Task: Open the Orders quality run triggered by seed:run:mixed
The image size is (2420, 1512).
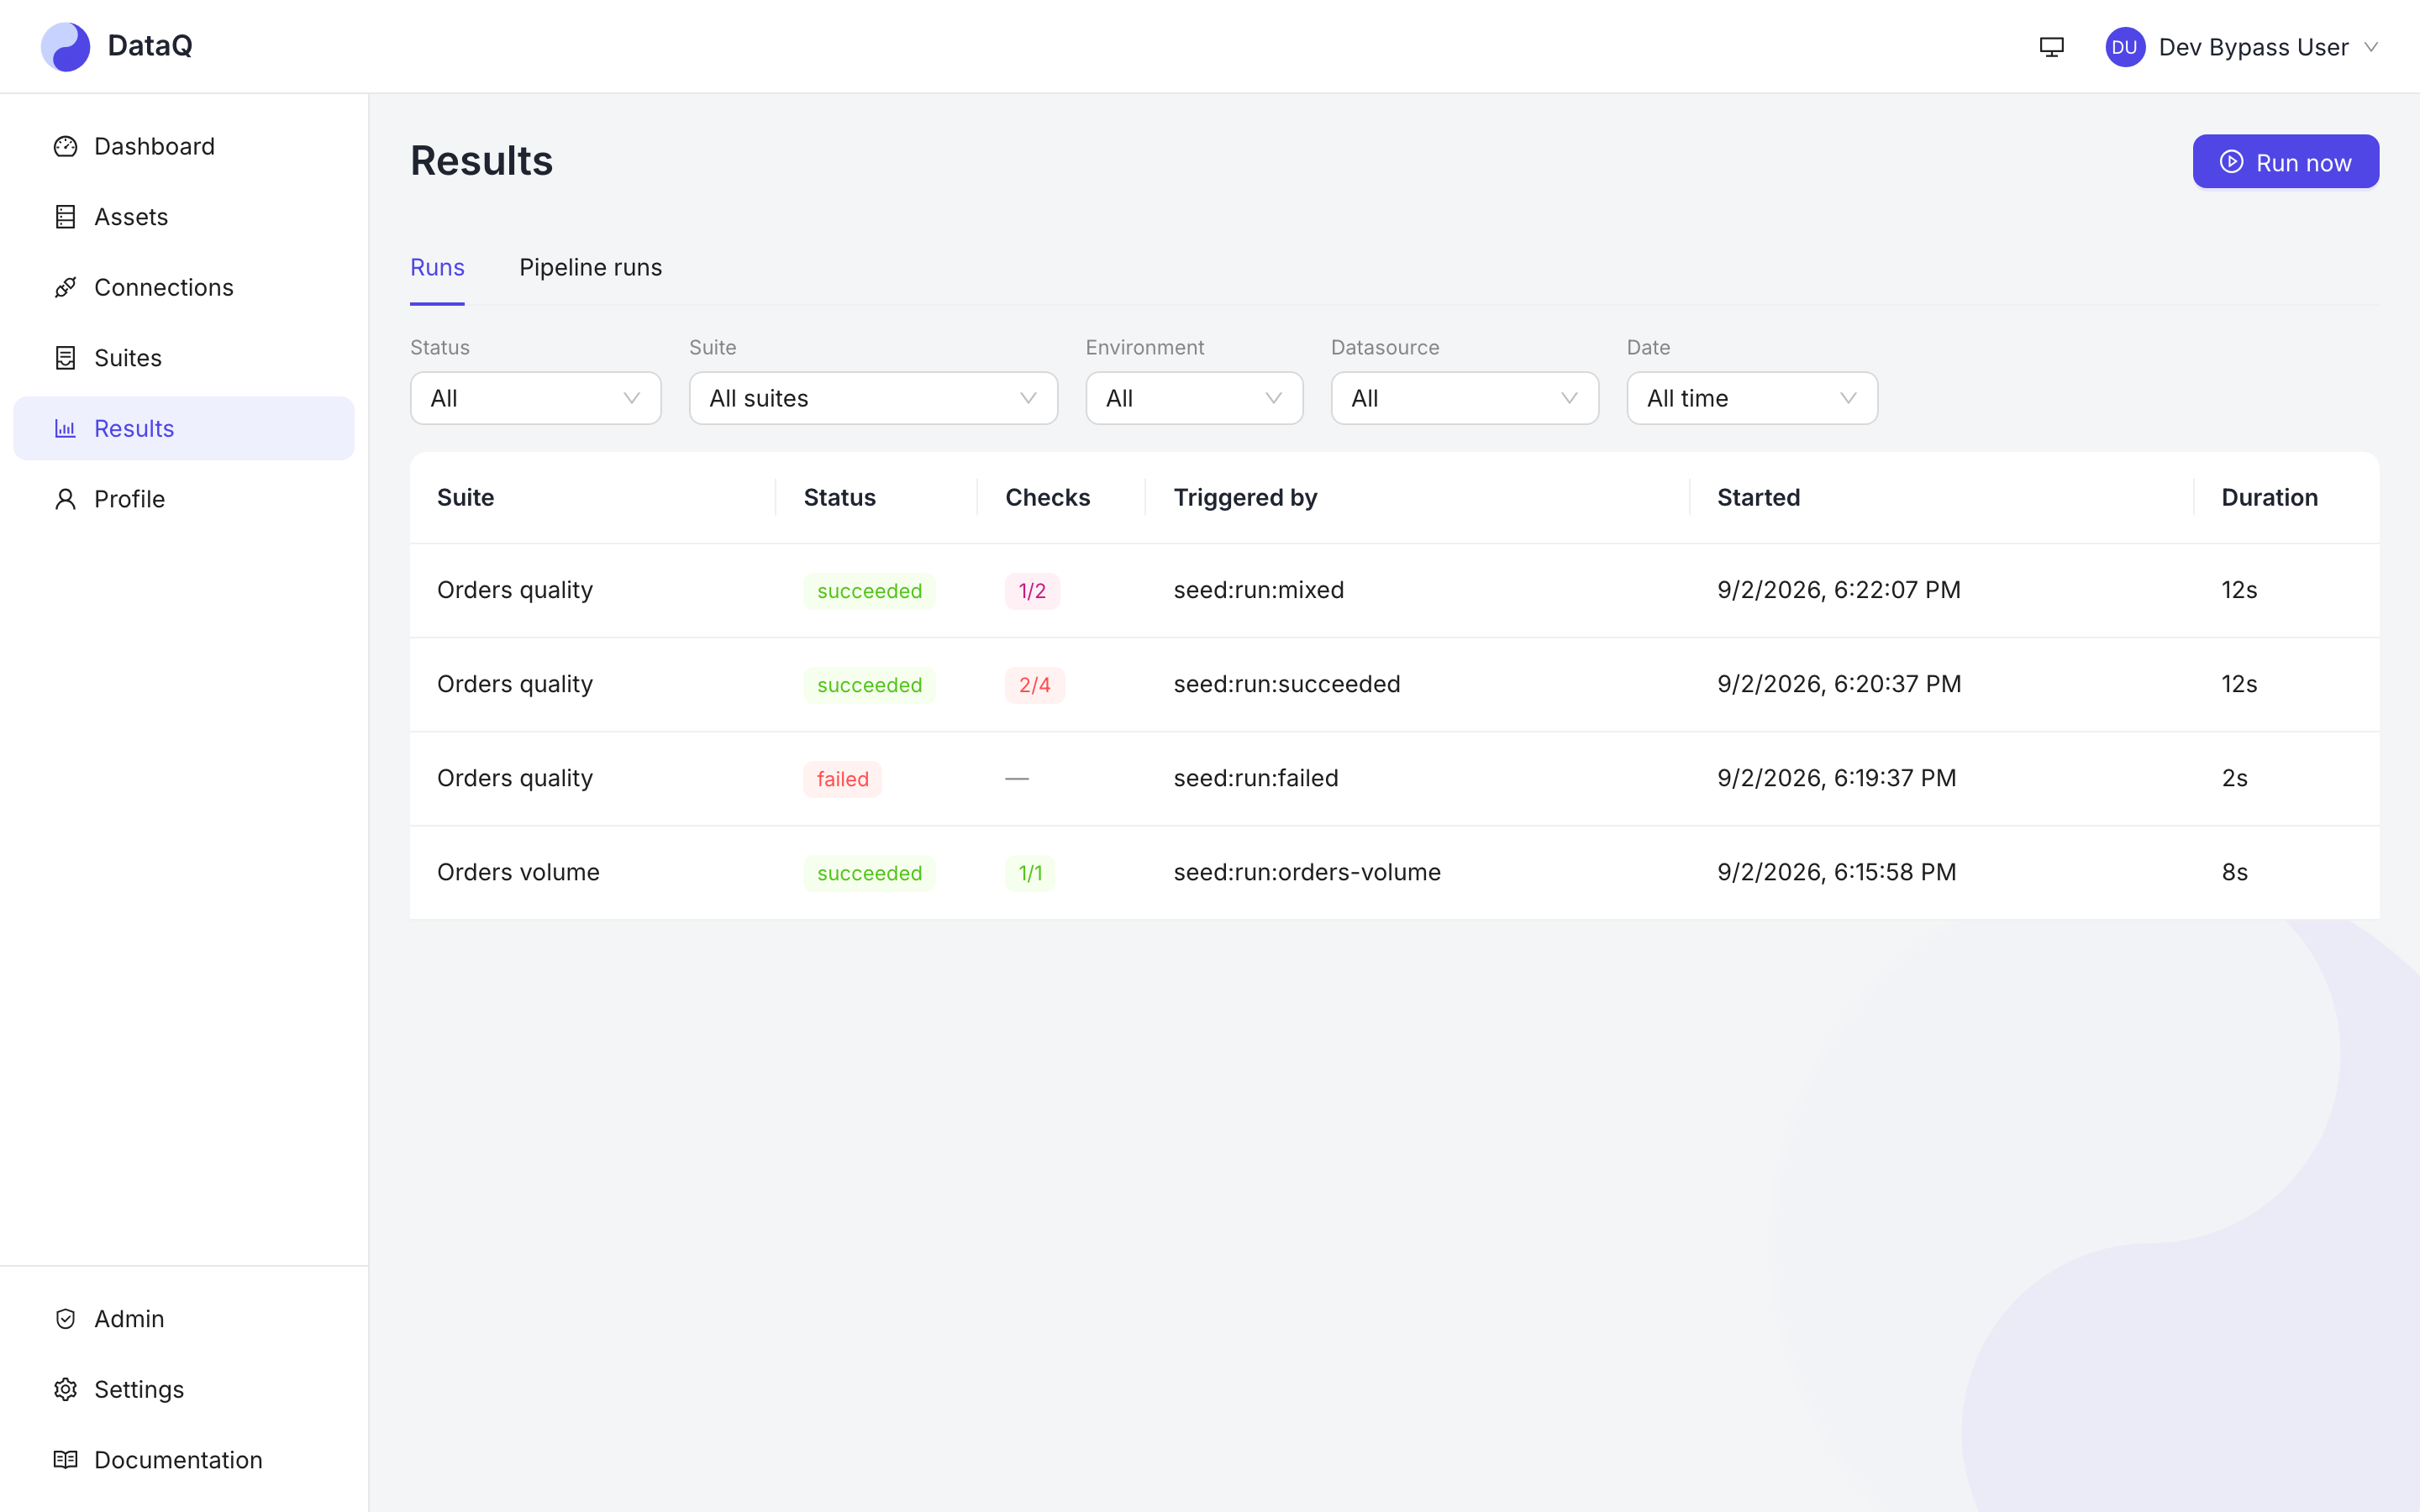Action: pos(1394,591)
